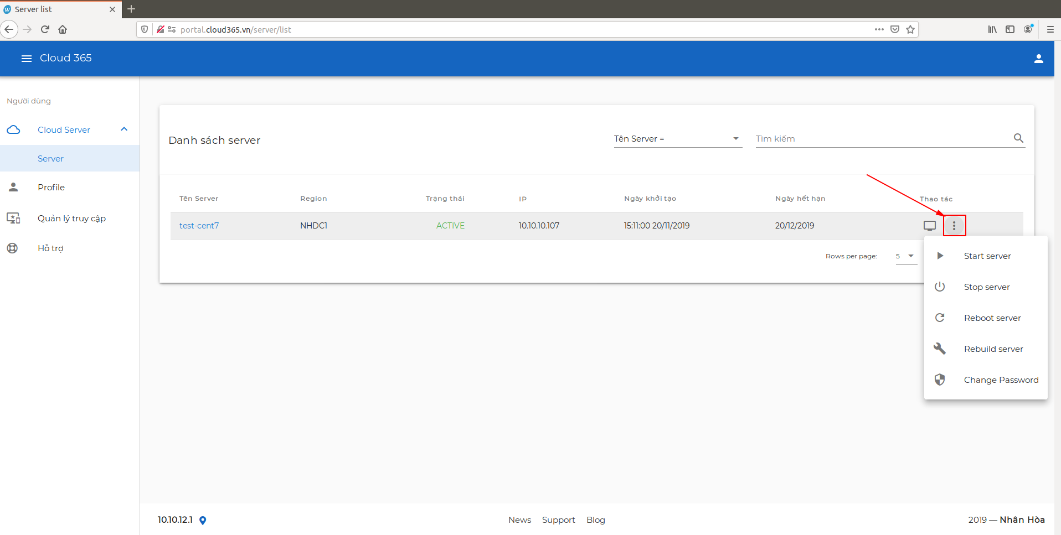The image size is (1061, 535).
Task: Reload the page with browser refresh button
Action: coord(45,29)
